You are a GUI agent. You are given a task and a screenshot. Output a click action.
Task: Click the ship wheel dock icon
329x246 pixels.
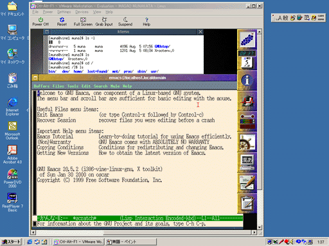[247, 142]
